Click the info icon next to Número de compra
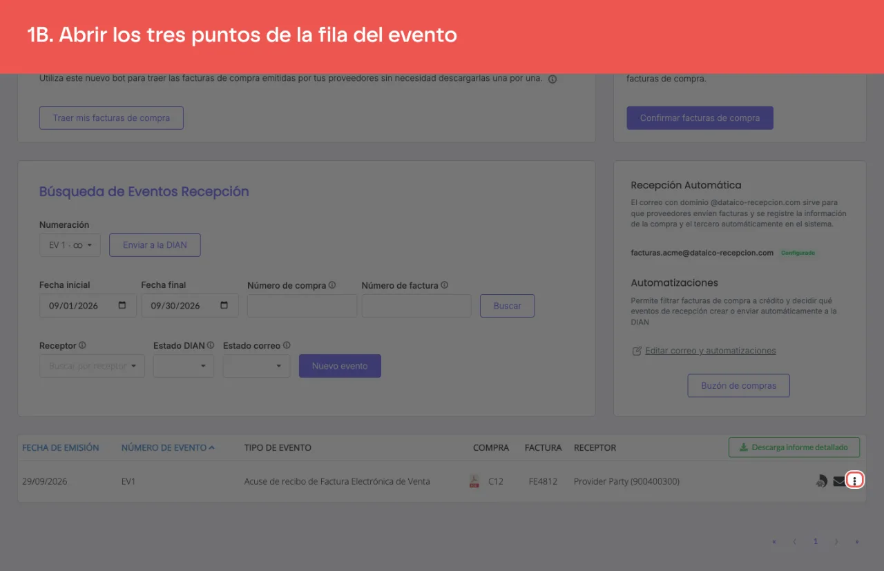 (x=332, y=285)
